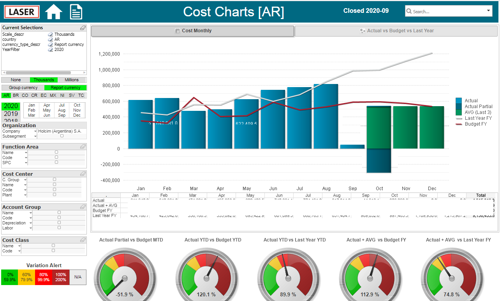Expand the Company dropdown in Organization

[35, 131]
